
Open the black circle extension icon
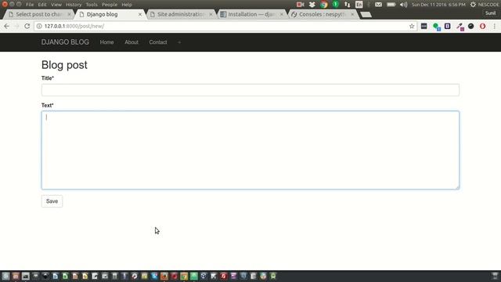471,26
